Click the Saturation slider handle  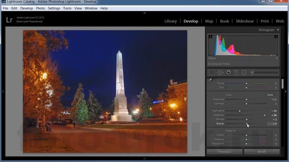tap(247, 144)
